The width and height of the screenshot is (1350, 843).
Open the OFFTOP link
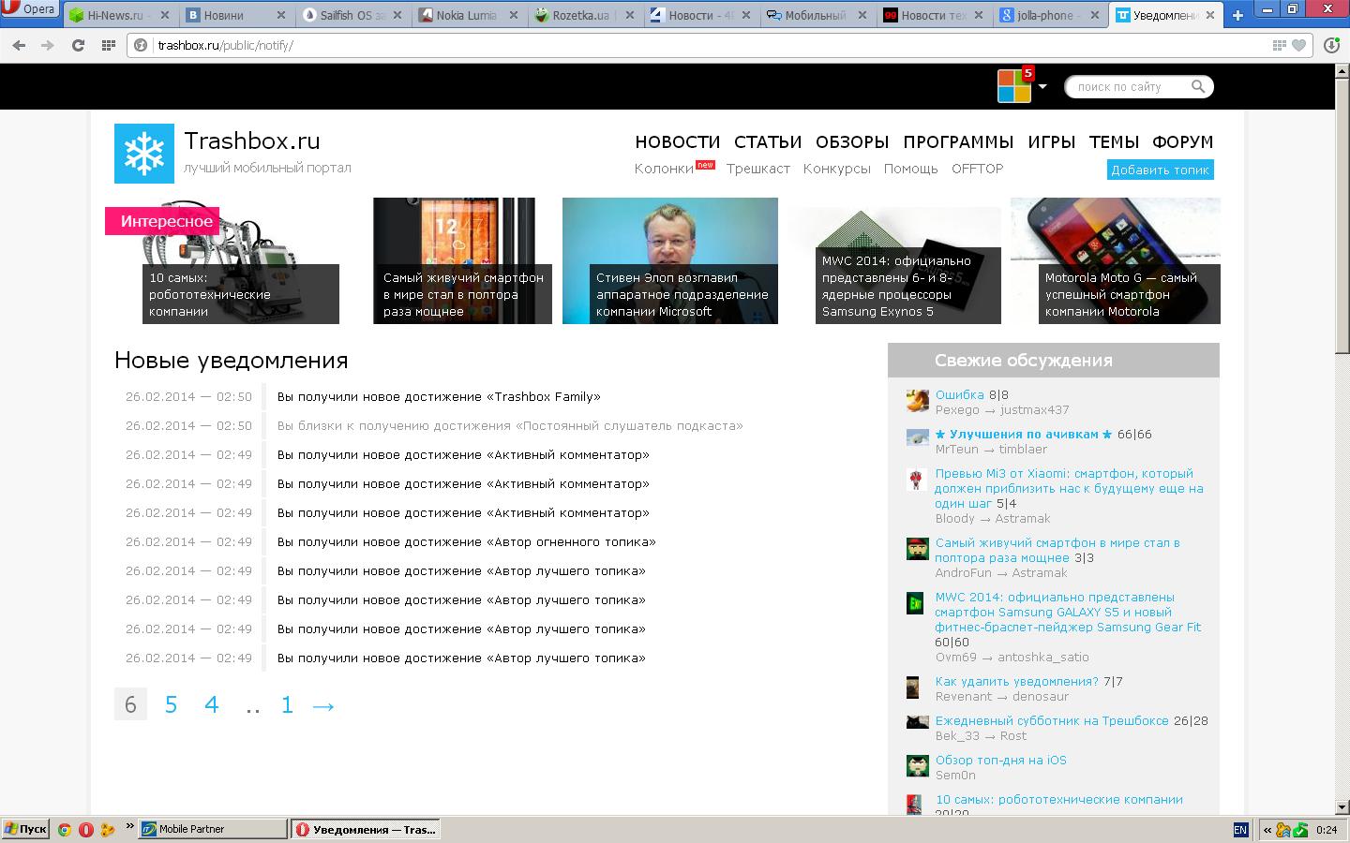pyautogui.click(x=978, y=169)
